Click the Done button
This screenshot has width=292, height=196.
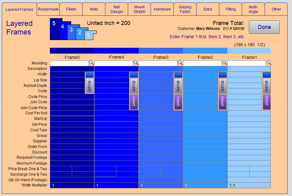point(264,27)
